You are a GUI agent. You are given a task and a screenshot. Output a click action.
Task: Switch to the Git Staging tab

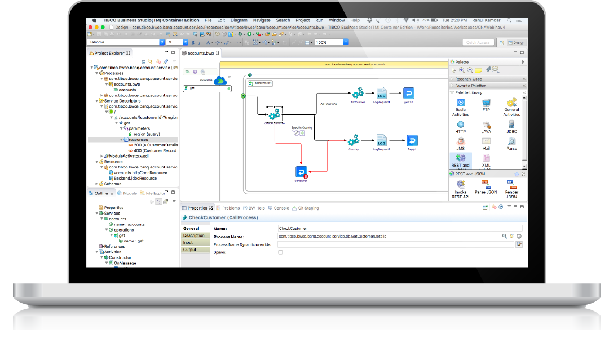(306, 208)
